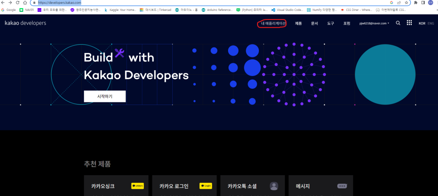Click the 추천 제품 heading
This screenshot has width=438, height=196.
tap(97, 164)
